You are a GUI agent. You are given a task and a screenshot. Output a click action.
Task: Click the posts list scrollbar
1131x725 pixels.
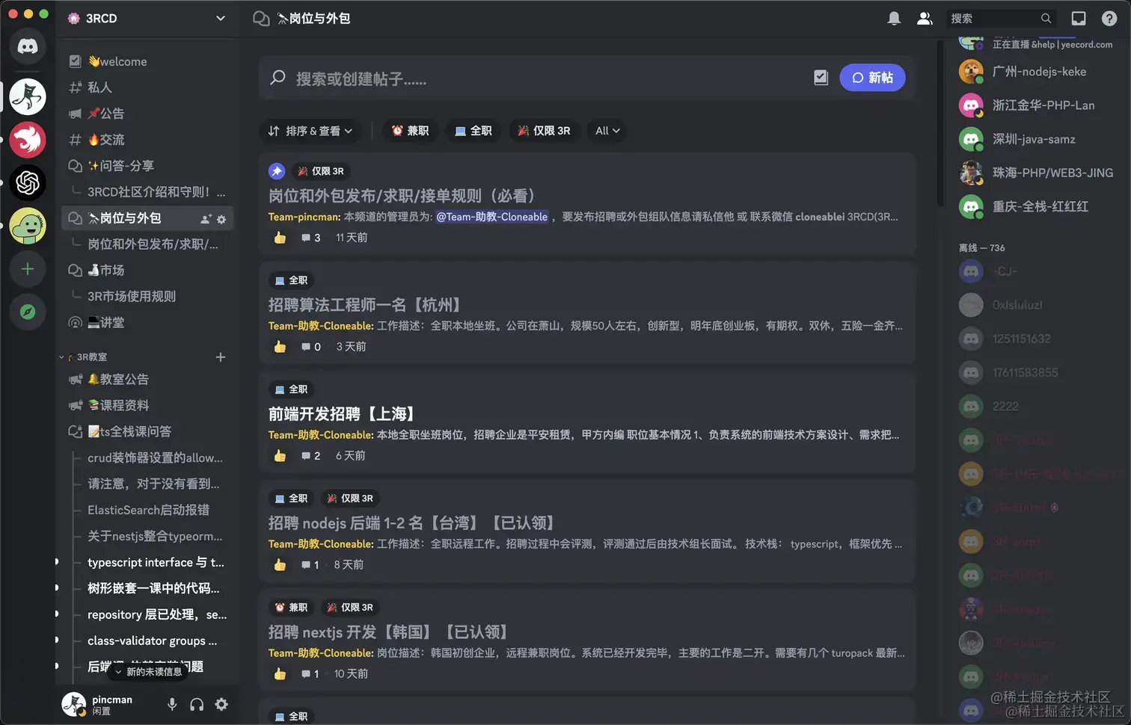(940, 123)
